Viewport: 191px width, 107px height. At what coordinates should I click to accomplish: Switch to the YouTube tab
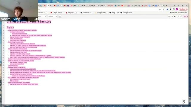coord(122,6)
